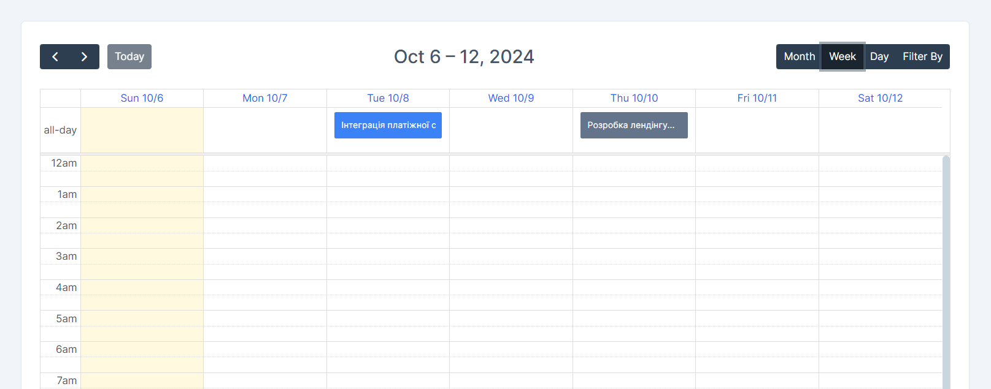Open the Fri 10/11 day header

pos(757,98)
